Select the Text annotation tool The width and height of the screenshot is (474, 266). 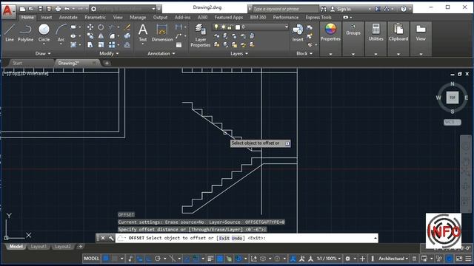point(143,33)
